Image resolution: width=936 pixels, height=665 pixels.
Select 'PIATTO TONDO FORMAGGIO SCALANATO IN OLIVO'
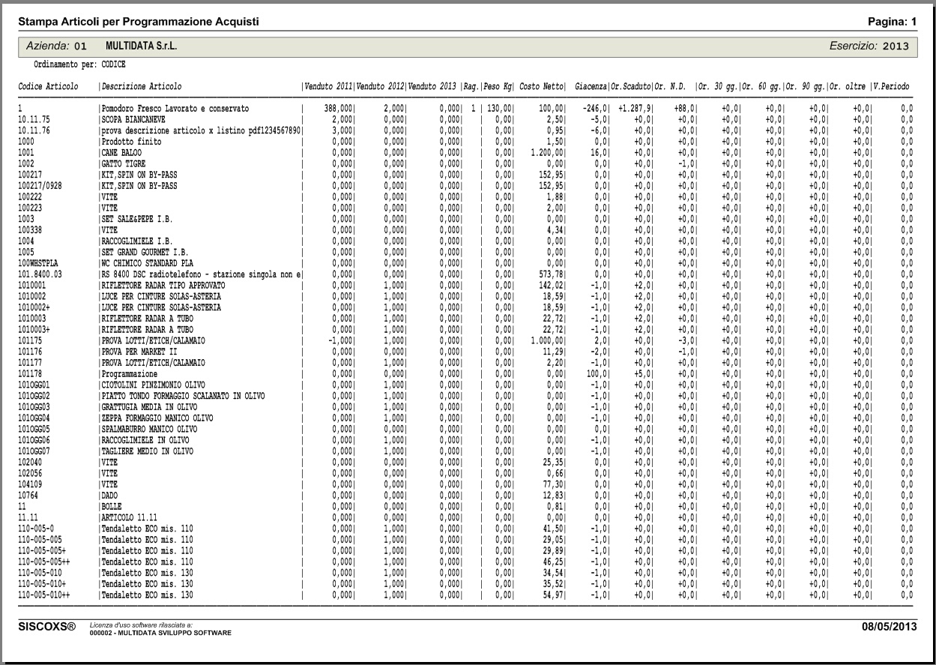point(184,395)
